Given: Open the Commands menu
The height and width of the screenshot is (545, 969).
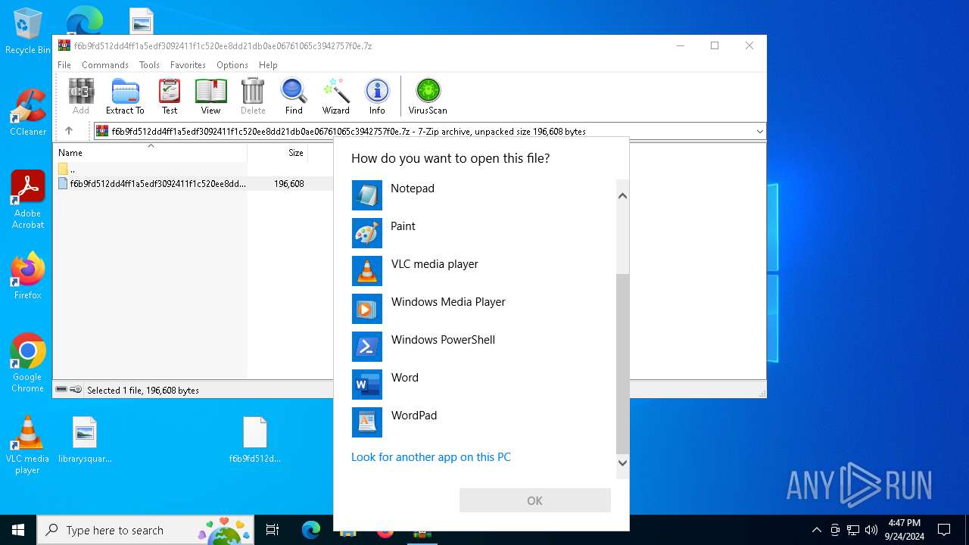Looking at the screenshot, I should pos(105,65).
